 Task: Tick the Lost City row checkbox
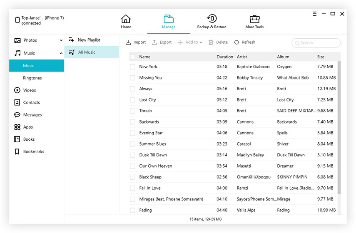coord(132,100)
